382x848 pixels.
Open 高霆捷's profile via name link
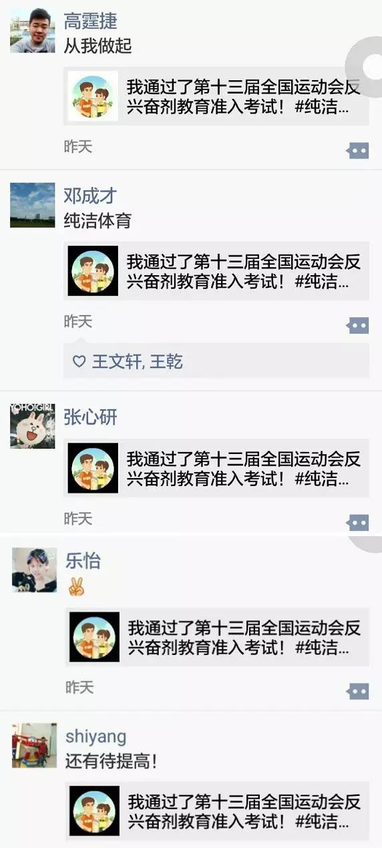click(90, 21)
